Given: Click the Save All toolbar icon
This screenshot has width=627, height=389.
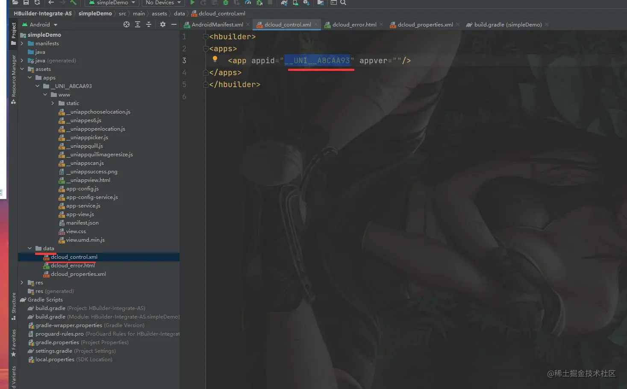Looking at the screenshot, I should tap(26, 2).
